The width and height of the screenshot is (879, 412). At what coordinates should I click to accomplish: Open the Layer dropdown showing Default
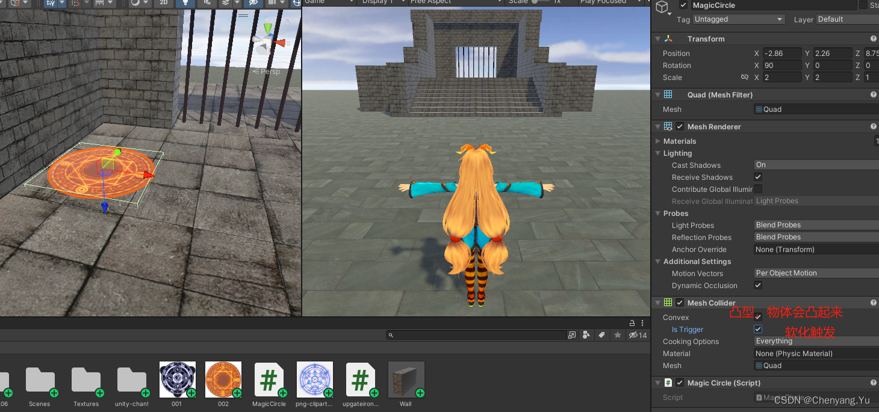(x=848, y=19)
